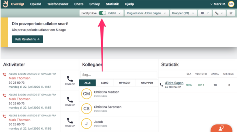Click Ring op for the 11:57 missed call
Viewport: 237px width, 132px height.
coord(70,80)
